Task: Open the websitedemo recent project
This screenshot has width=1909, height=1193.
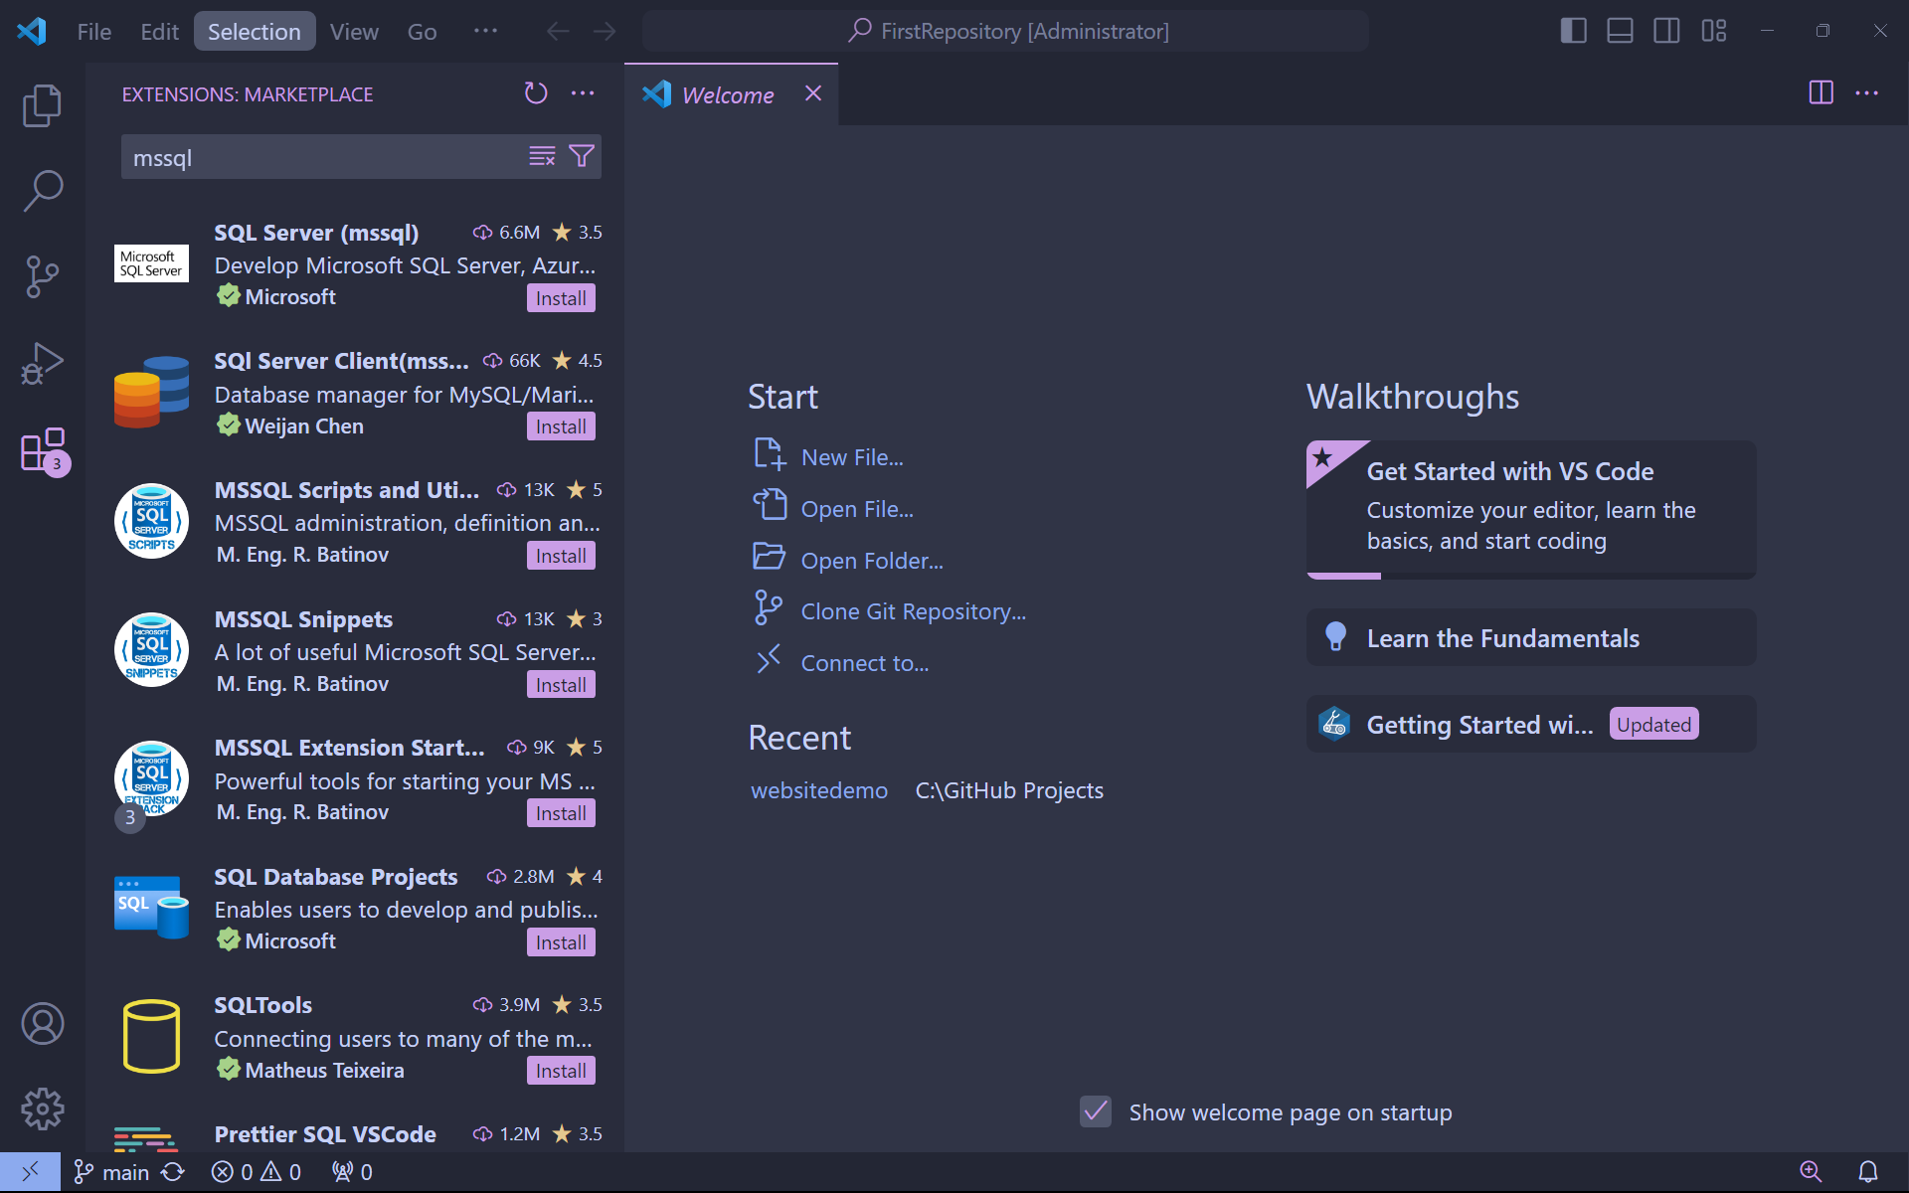Action: [818, 789]
